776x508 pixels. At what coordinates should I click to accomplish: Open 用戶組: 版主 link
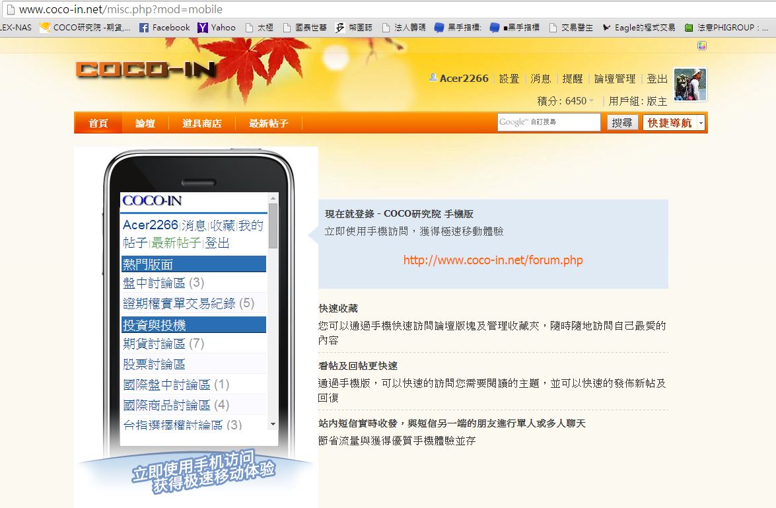(x=637, y=101)
